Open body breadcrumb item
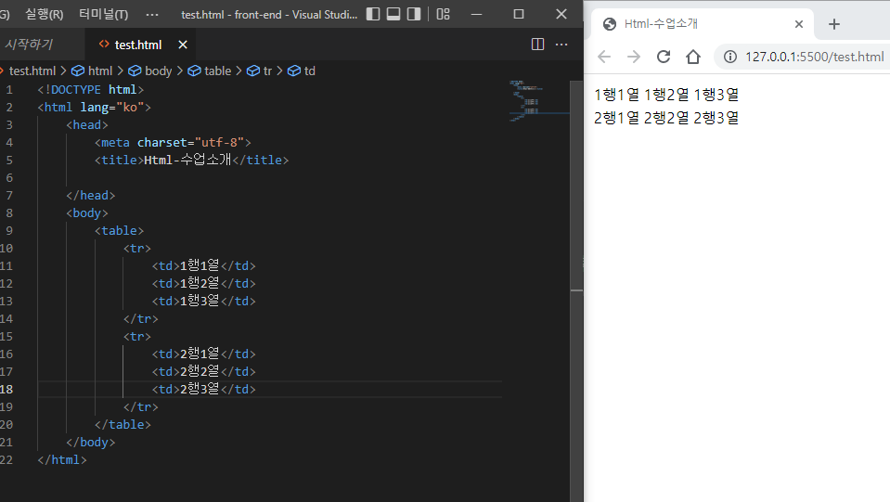This screenshot has width=890, height=502. tap(159, 71)
